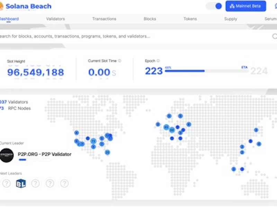Click the last unknown next leader icon
277x207 pixels.
[x=64, y=184]
